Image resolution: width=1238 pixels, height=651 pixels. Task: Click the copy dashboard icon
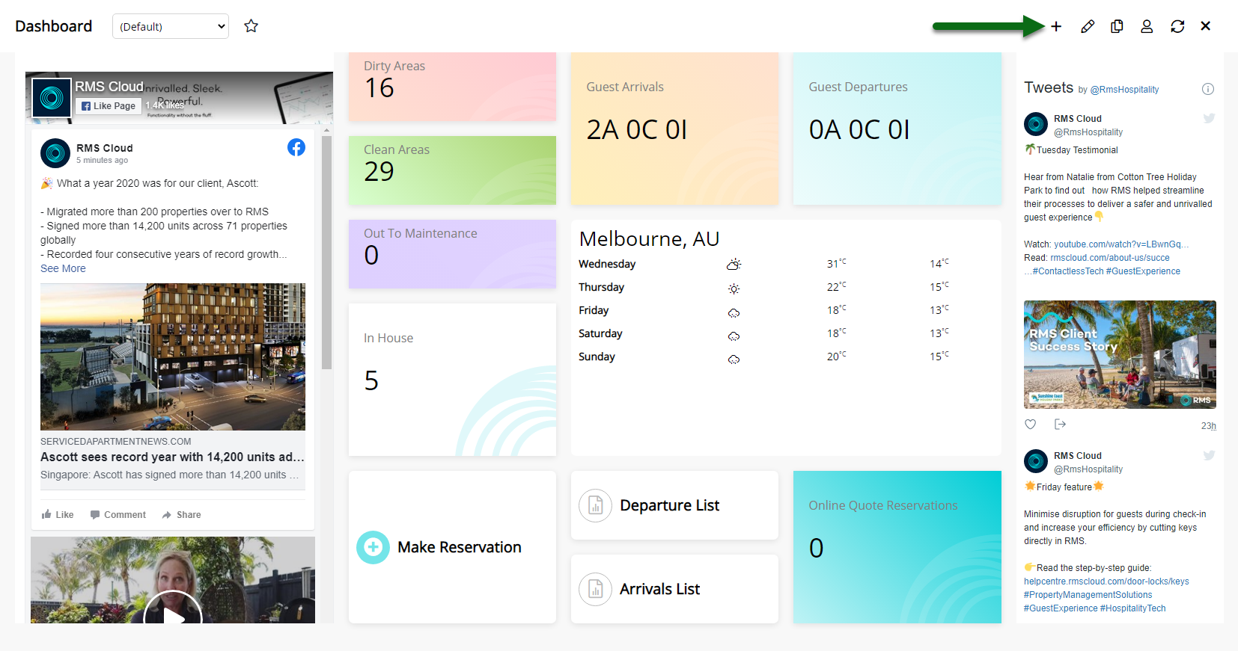pyautogui.click(x=1117, y=26)
